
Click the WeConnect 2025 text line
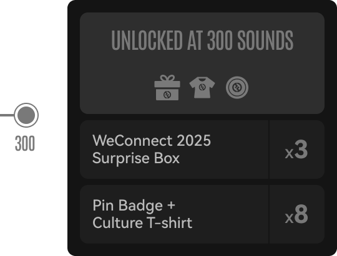(x=152, y=141)
